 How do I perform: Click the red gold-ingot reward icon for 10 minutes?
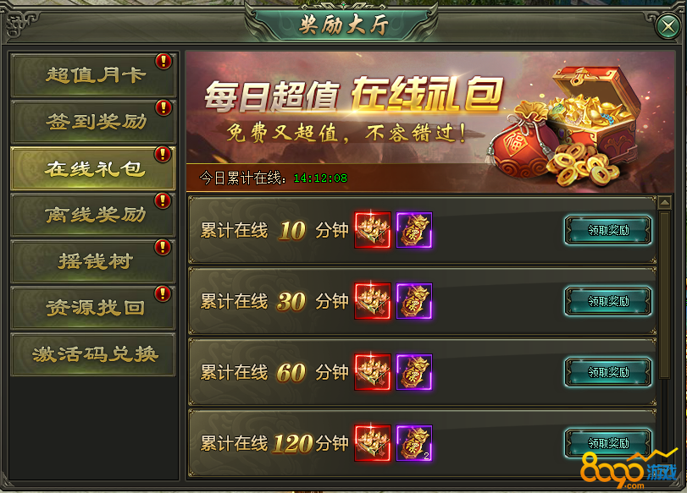click(373, 230)
